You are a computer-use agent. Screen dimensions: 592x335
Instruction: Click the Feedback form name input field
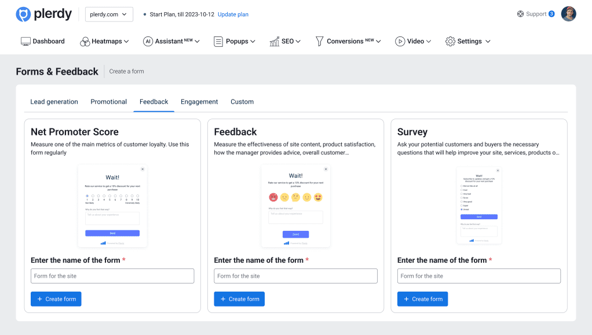point(295,276)
